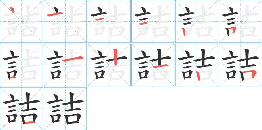Image resolution: width=262 pixels, height=130 pixels.
Task: Click the red bottom stroke in the thirteenth step
Action: (x=30, y=123)
